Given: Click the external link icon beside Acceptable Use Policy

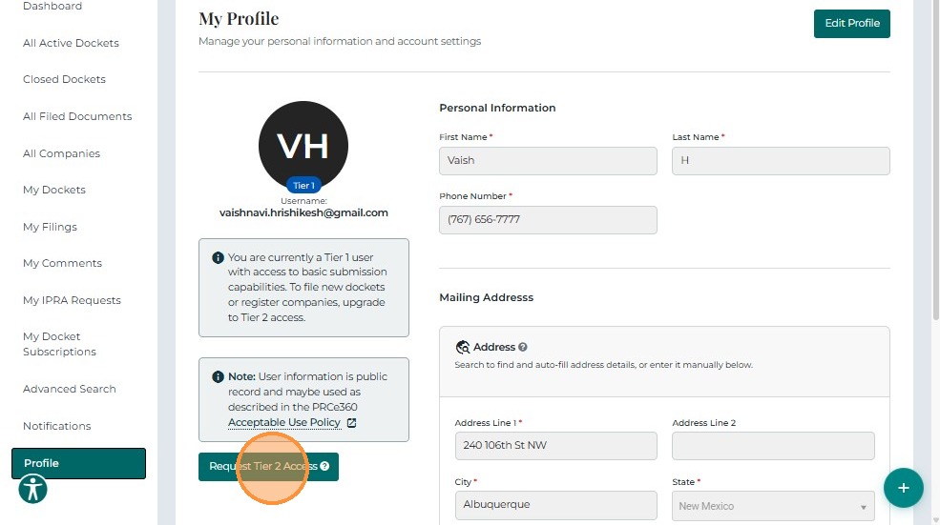Looking at the screenshot, I should (351, 423).
